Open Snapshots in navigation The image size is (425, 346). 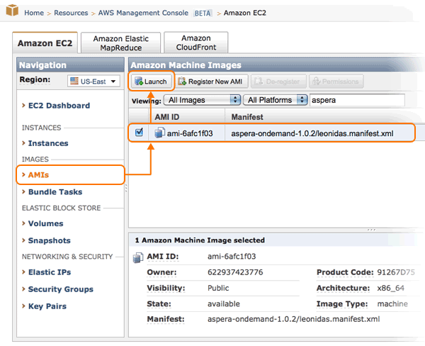pos(50,240)
